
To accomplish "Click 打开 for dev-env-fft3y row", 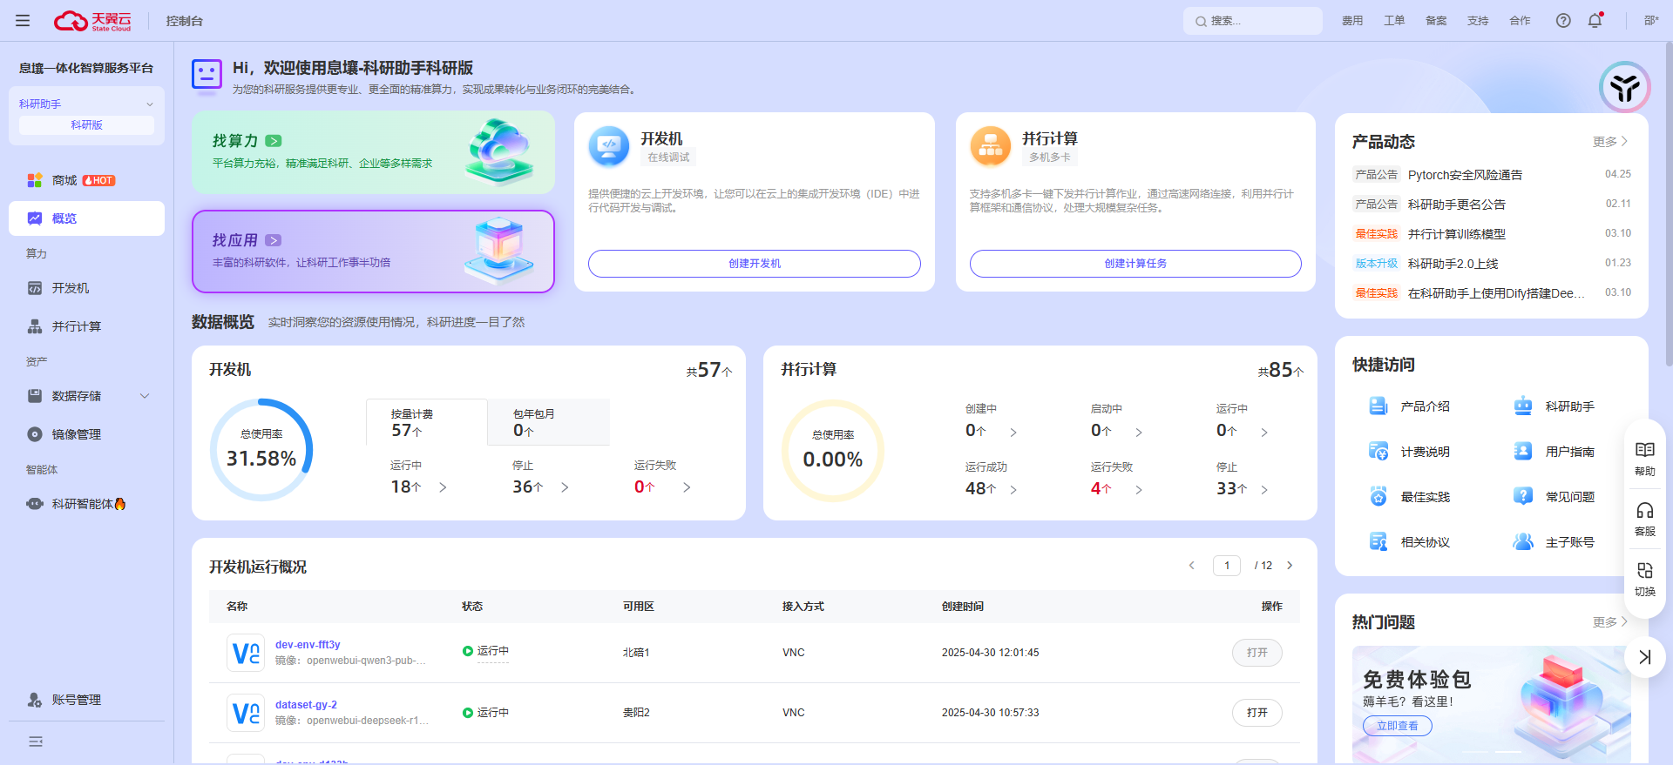I will click(1257, 653).
